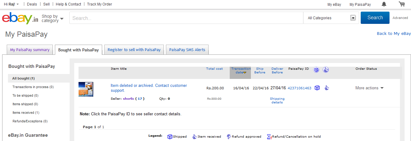Open My PaisaPay in top bar
411x141 pixels.
tap(360, 5)
